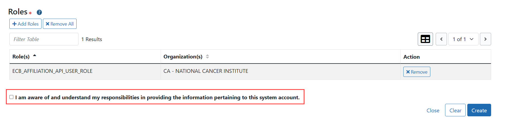Click the Action column header
This screenshot has width=508, height=123.
[446, 57]
